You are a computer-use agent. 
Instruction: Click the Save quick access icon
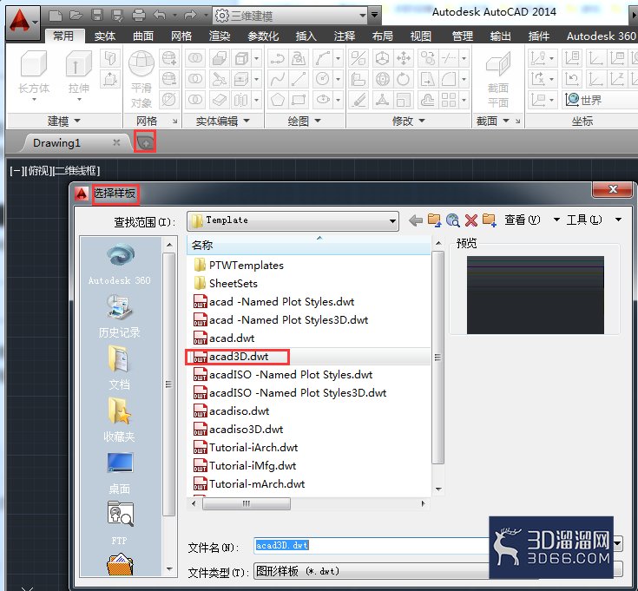click(97, 16)
